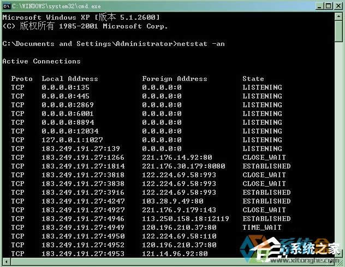
Task: Click the vertical scrollbar thumb
Action: pos(338,31)
